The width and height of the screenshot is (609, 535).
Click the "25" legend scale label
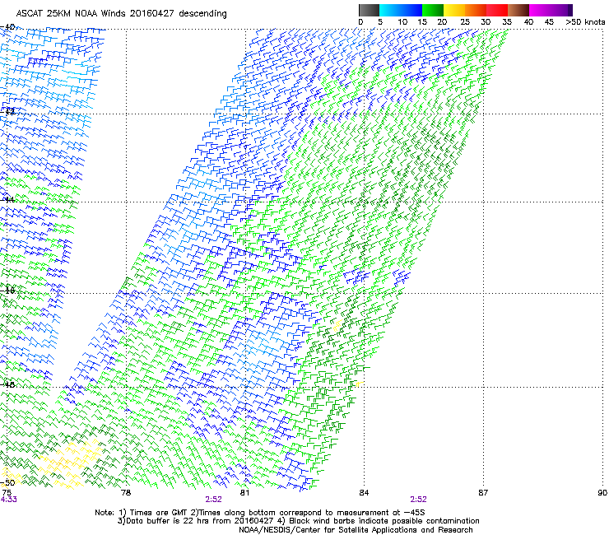click(465, 22)
